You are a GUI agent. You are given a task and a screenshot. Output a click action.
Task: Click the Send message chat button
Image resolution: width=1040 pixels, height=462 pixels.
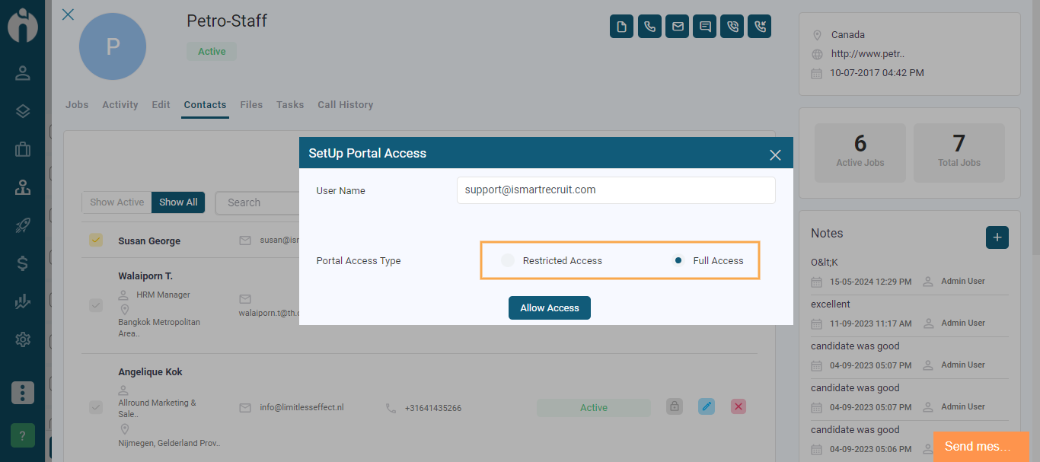pos(981,446)
